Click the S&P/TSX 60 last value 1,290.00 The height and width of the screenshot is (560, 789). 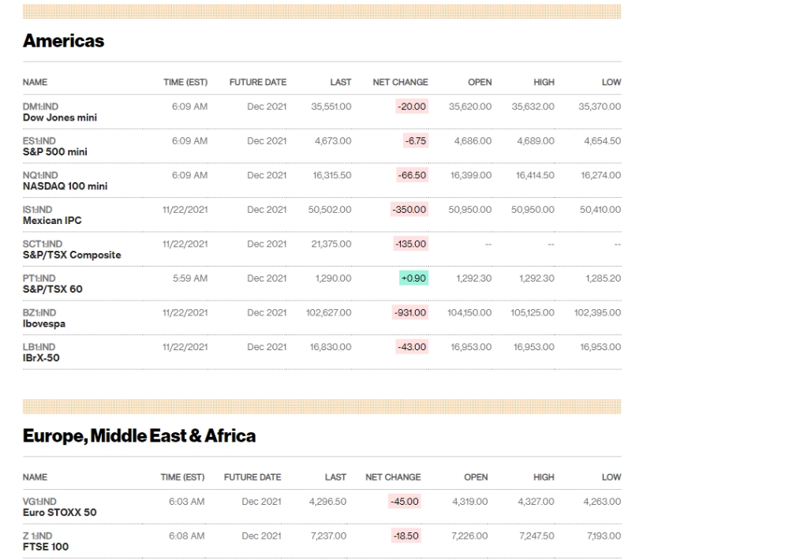point(334,278)
